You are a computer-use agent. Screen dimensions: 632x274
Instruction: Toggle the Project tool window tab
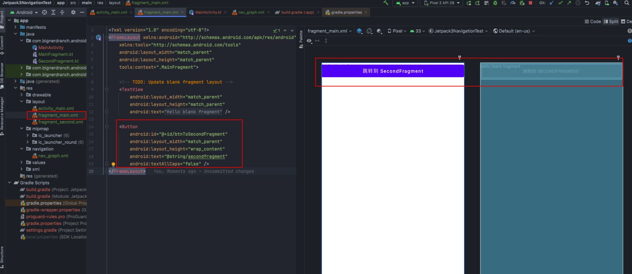(2, 20)
